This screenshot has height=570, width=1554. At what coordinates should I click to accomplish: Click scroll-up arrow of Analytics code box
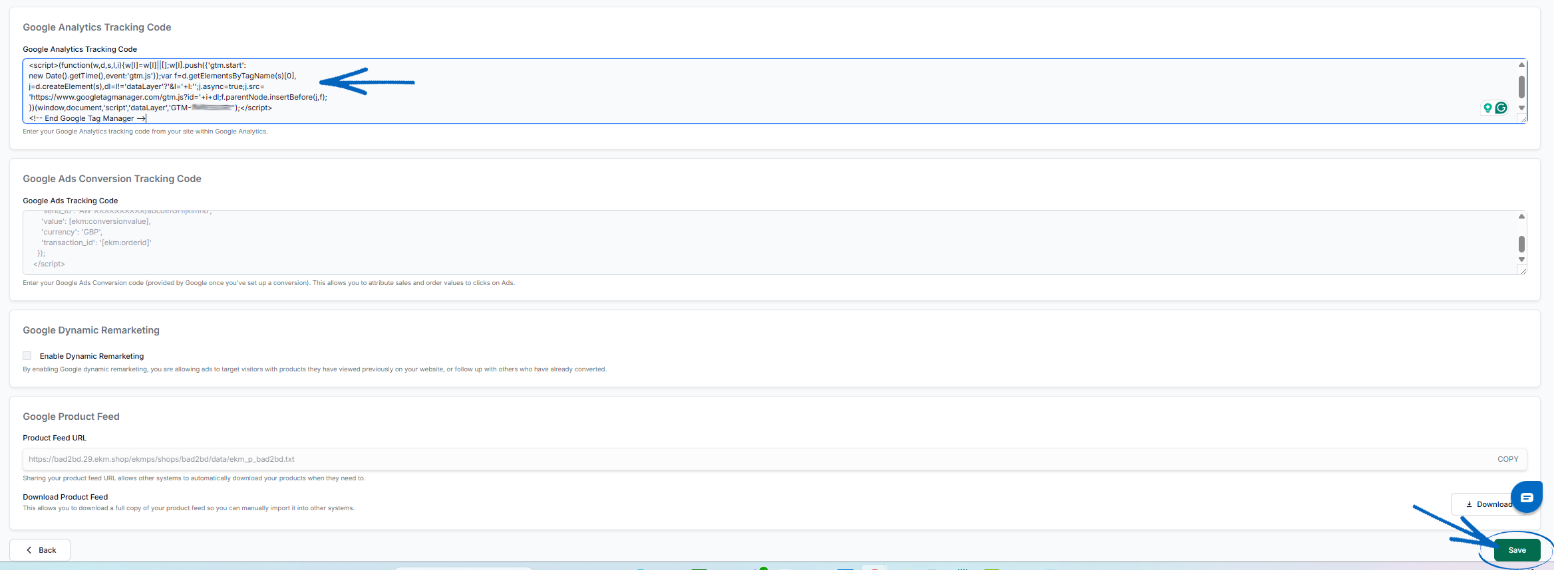click(x=1521, y=65)
